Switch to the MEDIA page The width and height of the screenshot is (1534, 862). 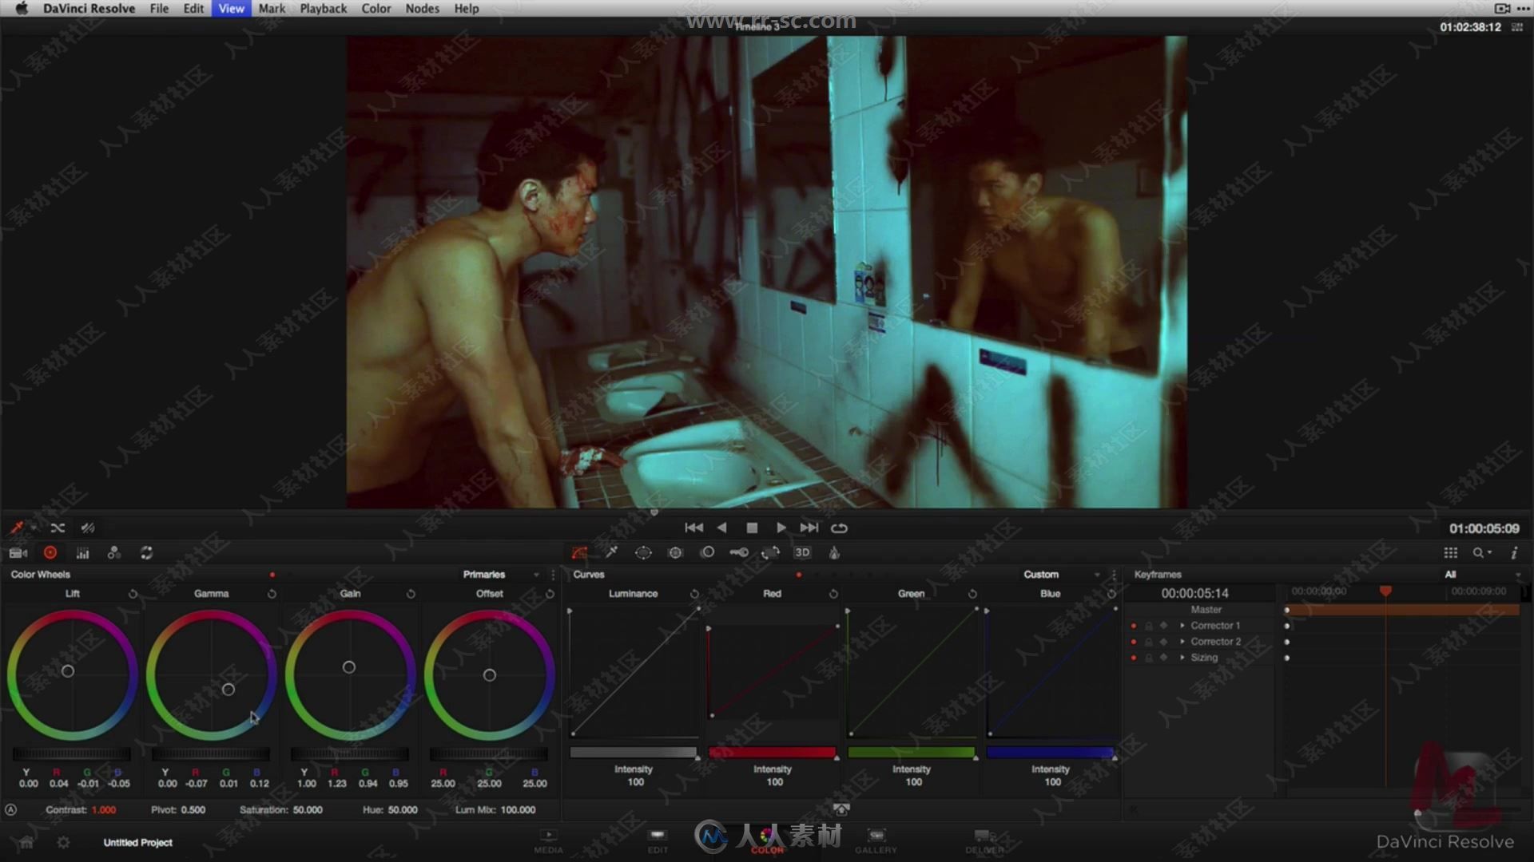548,841
